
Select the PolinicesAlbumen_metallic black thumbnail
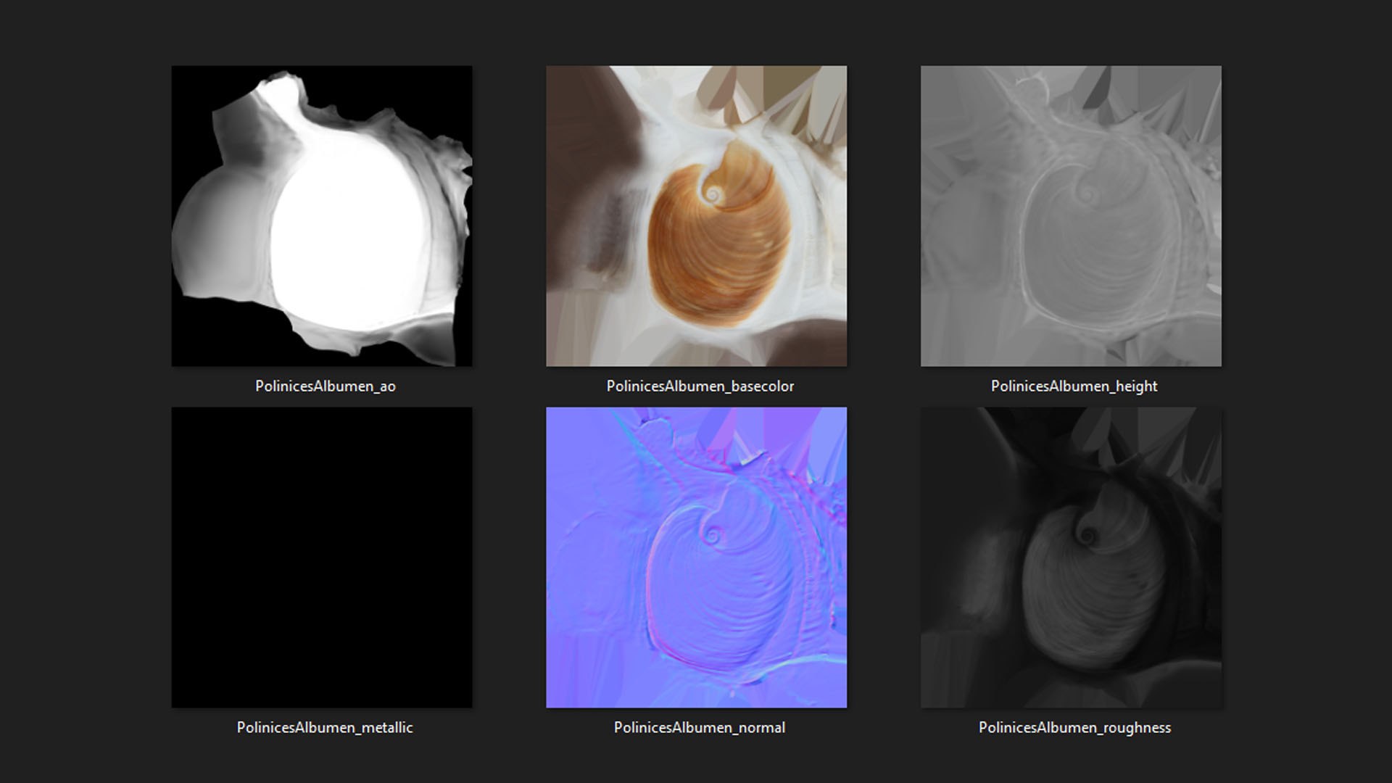point(322,558)
